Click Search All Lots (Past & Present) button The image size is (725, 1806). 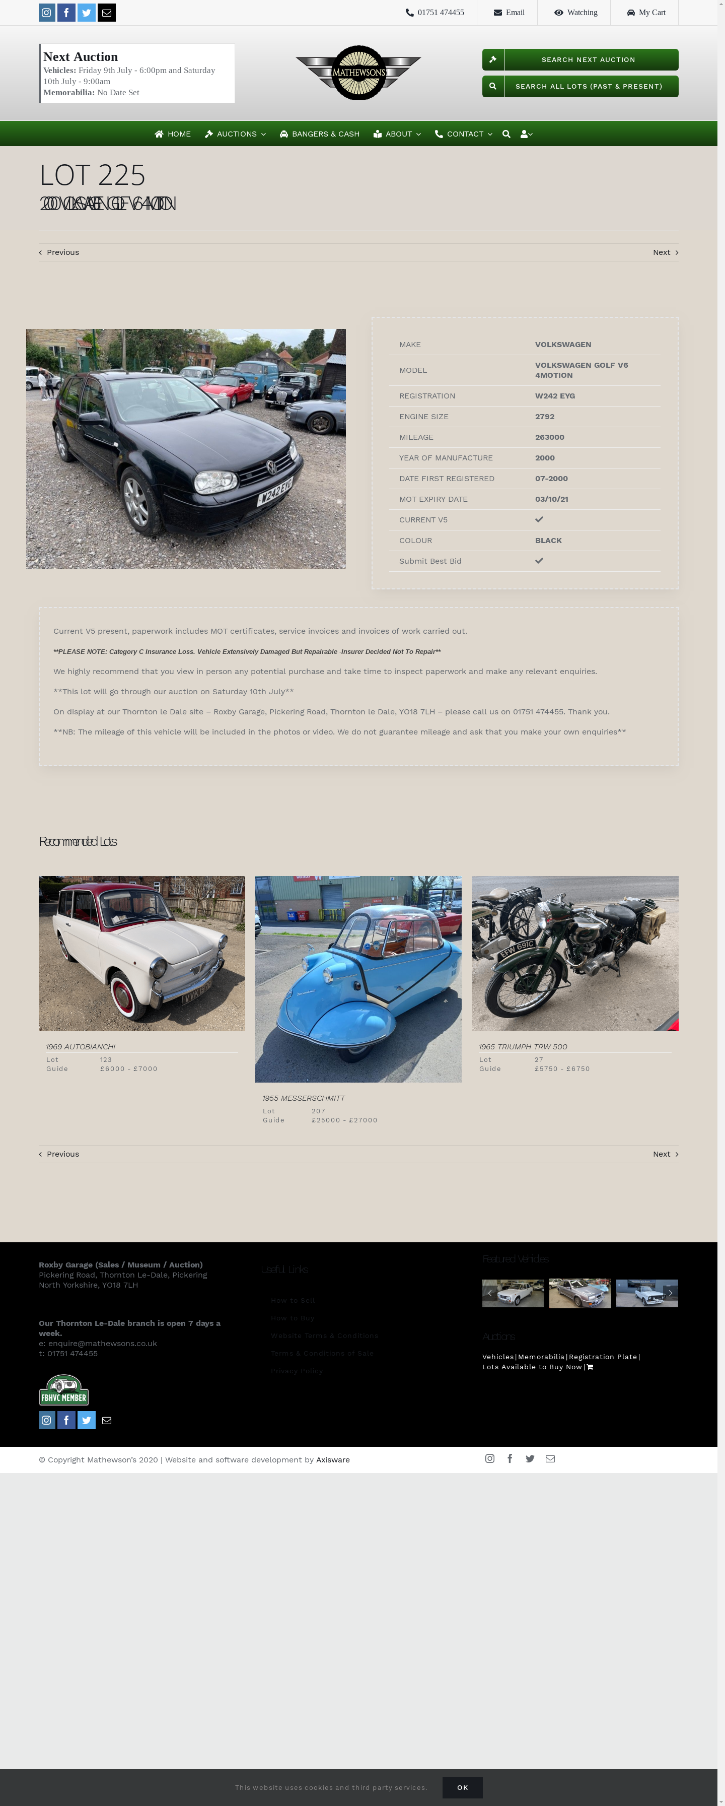pos(581,86)
